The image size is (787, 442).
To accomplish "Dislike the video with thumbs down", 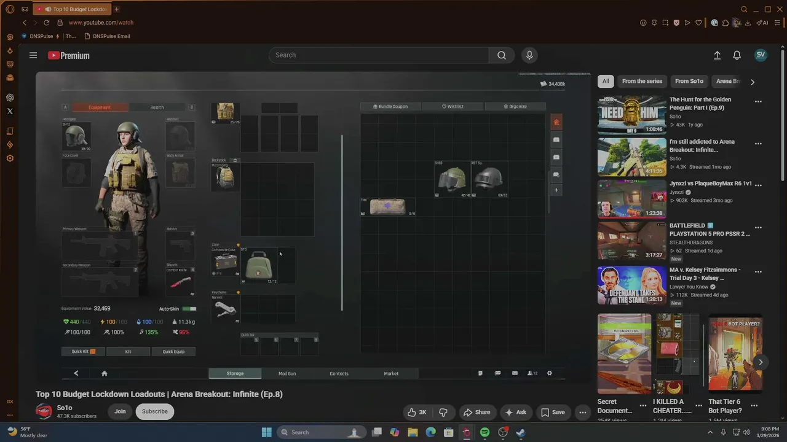I will [443, 413].
